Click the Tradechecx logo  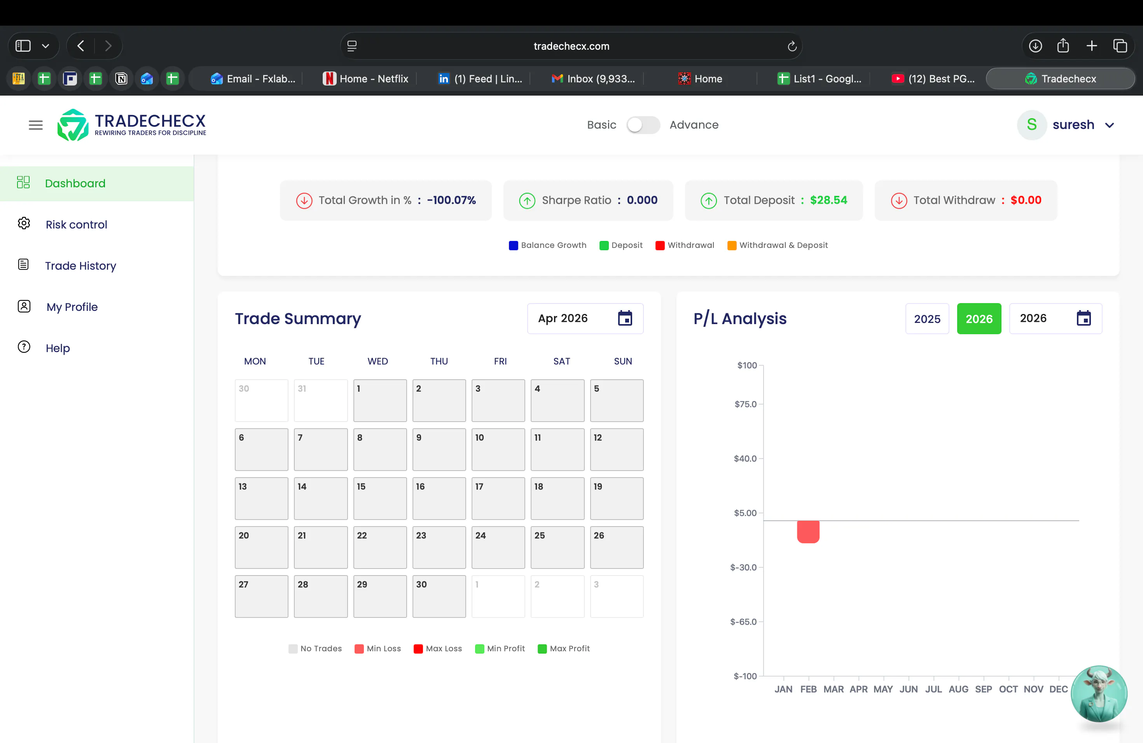(131, 125)
